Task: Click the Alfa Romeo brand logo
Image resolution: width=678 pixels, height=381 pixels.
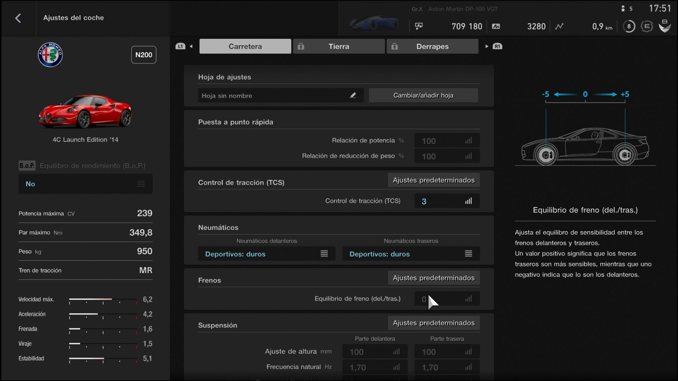Action: tap(50, 55)
